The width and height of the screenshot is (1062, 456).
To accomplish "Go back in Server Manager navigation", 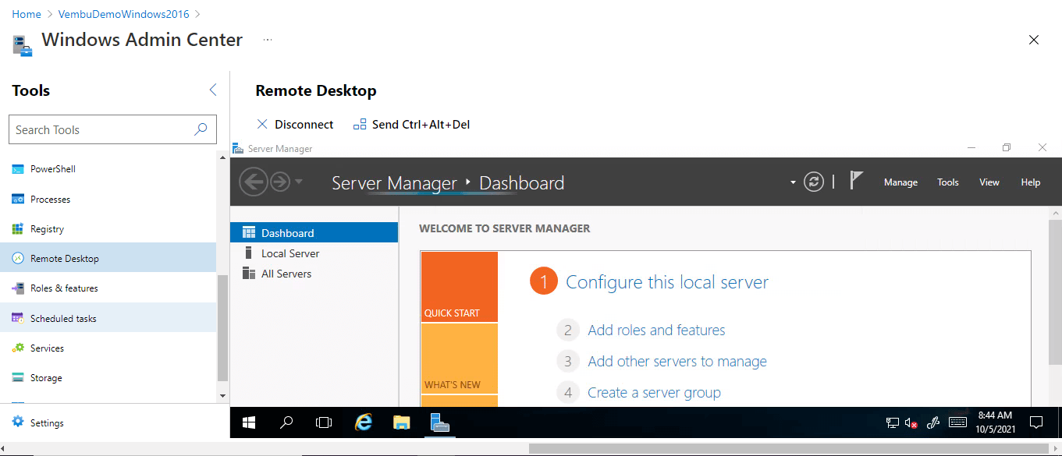I will tap(253, 182).
